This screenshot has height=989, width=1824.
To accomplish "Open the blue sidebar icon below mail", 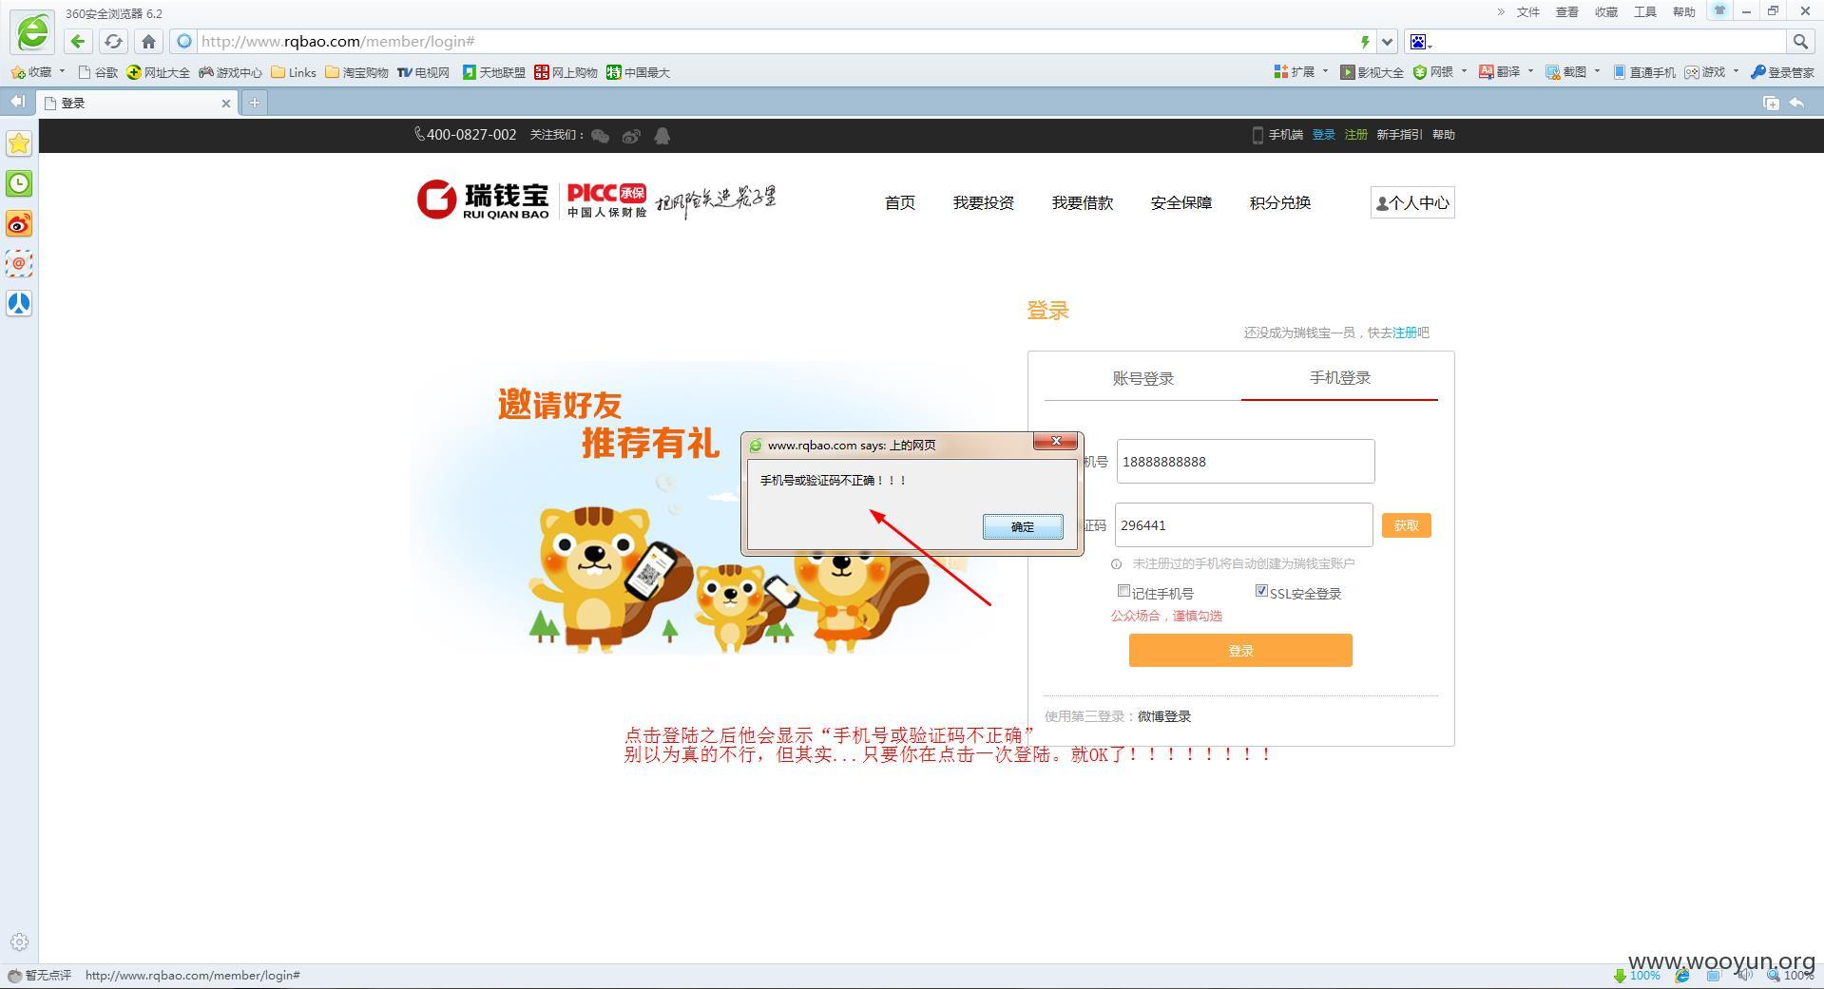I will (x=19, y=303).
